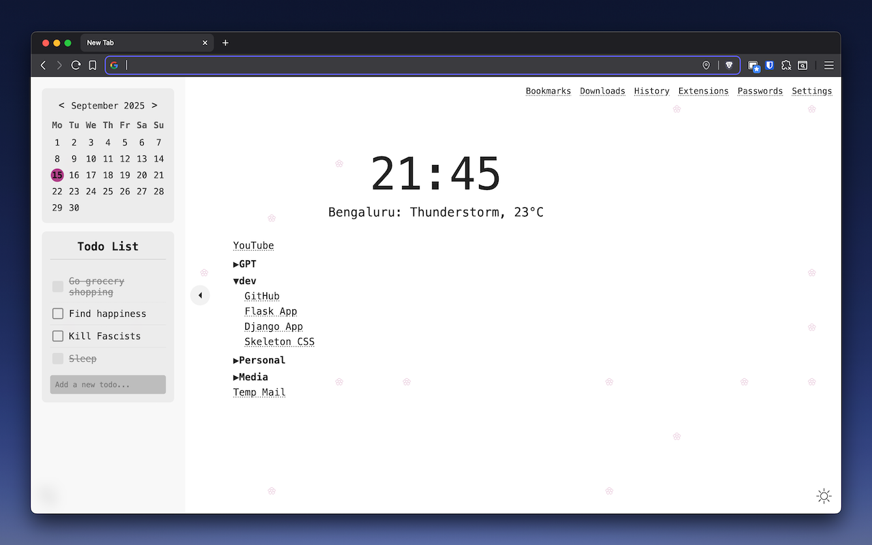Viewport: 872px width, 545px height.
Task: Click the browser forward arrow
Action: [x=59, y=65]
